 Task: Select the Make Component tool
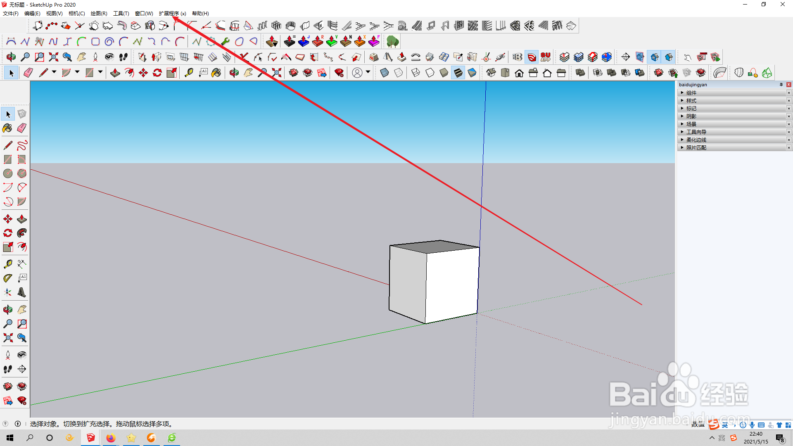[x=22, y=114]
